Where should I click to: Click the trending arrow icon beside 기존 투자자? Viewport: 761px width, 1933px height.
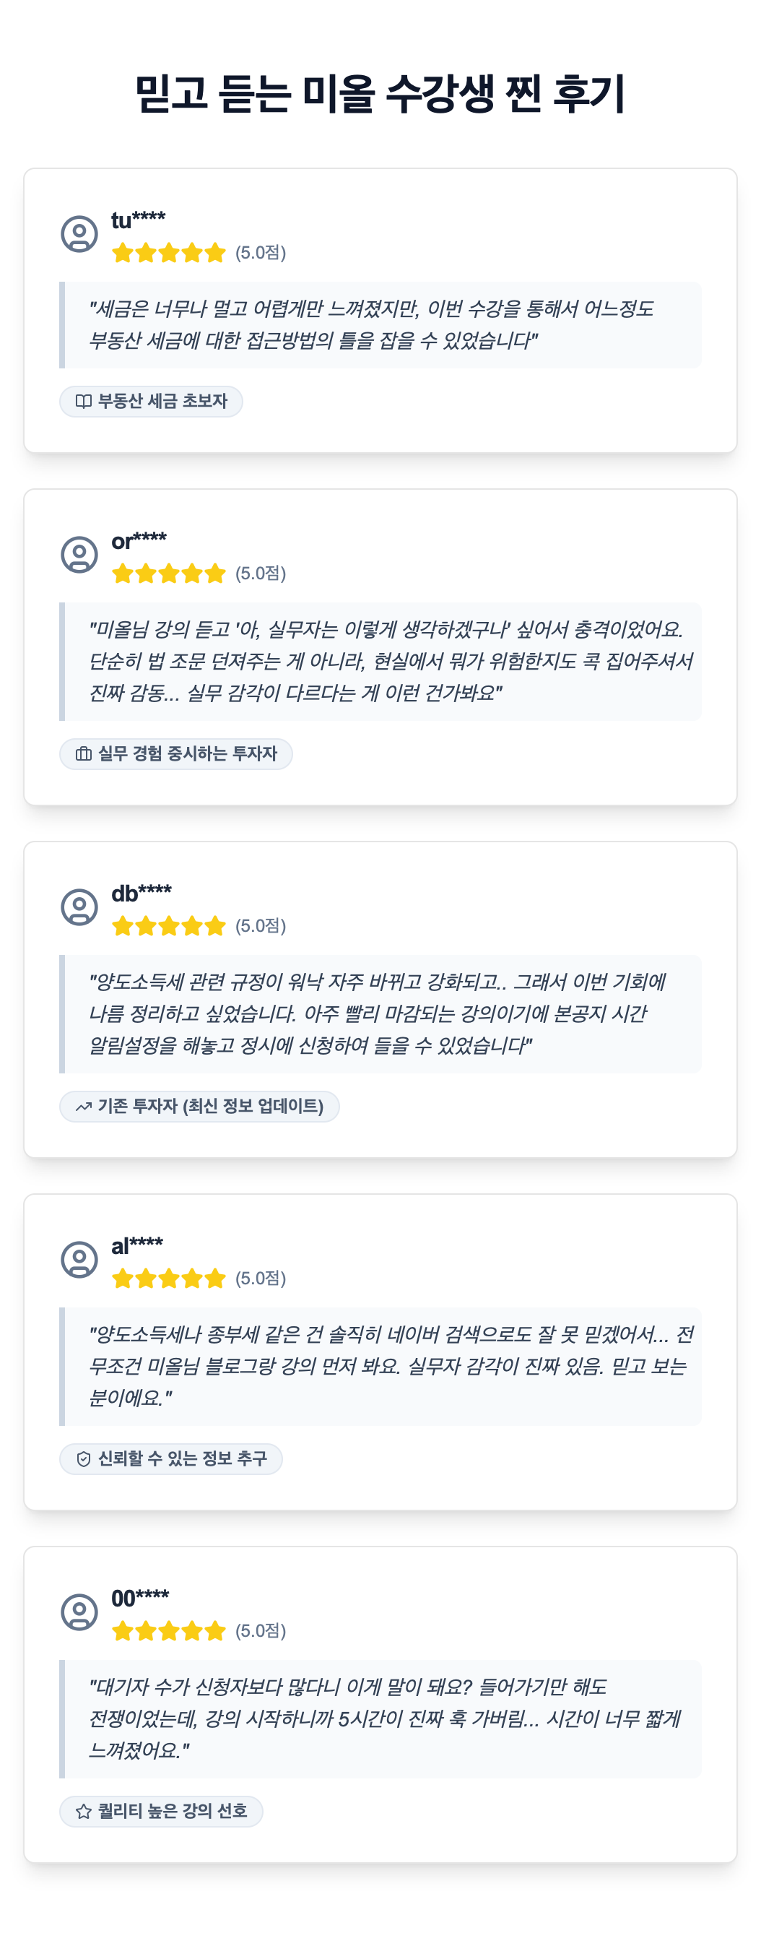84,1107
